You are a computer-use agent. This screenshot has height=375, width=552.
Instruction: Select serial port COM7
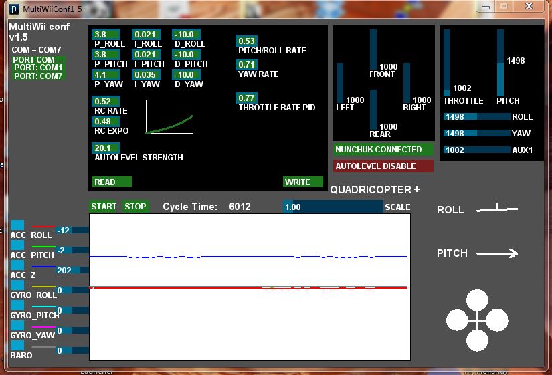pyautogui.click(x=39, y=76)
